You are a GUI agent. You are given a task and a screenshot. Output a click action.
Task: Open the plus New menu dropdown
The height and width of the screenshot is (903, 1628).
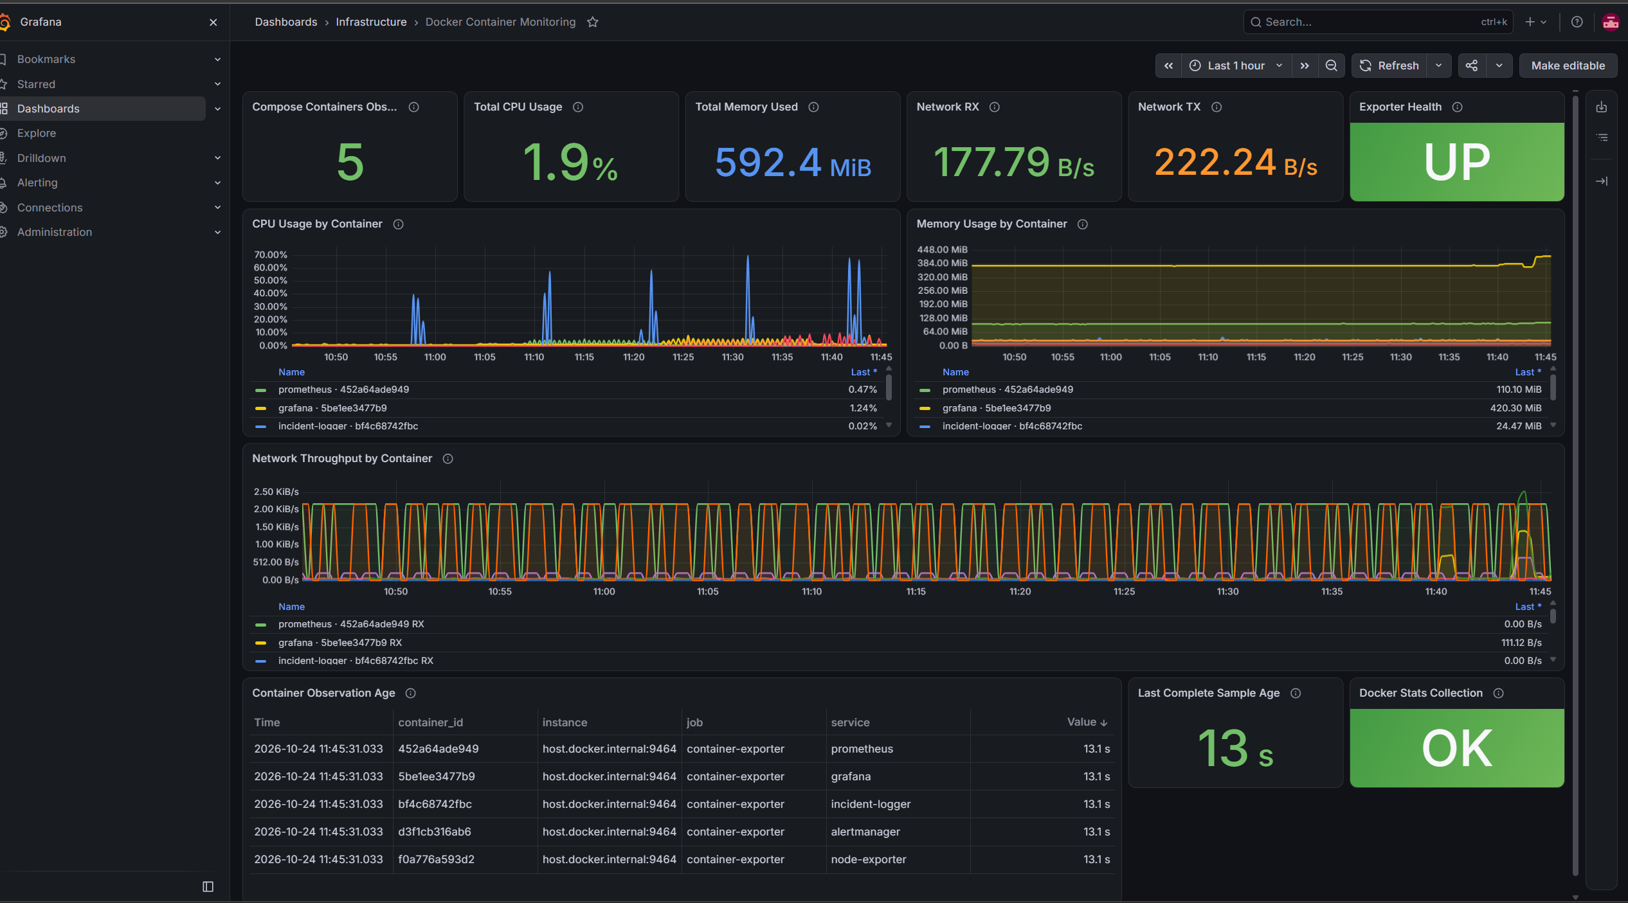pyautogui.click(x=1535, y=22)
